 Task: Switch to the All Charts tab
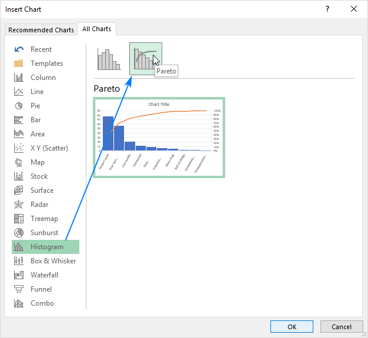point(96,29)
